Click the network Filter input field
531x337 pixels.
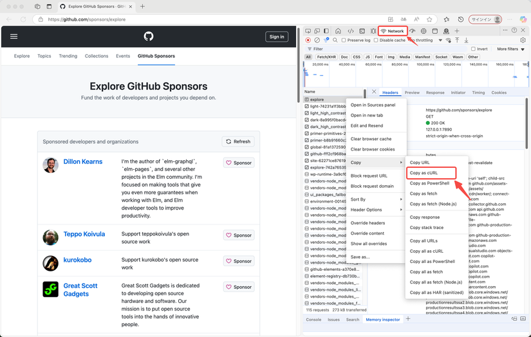pos(386,49)
